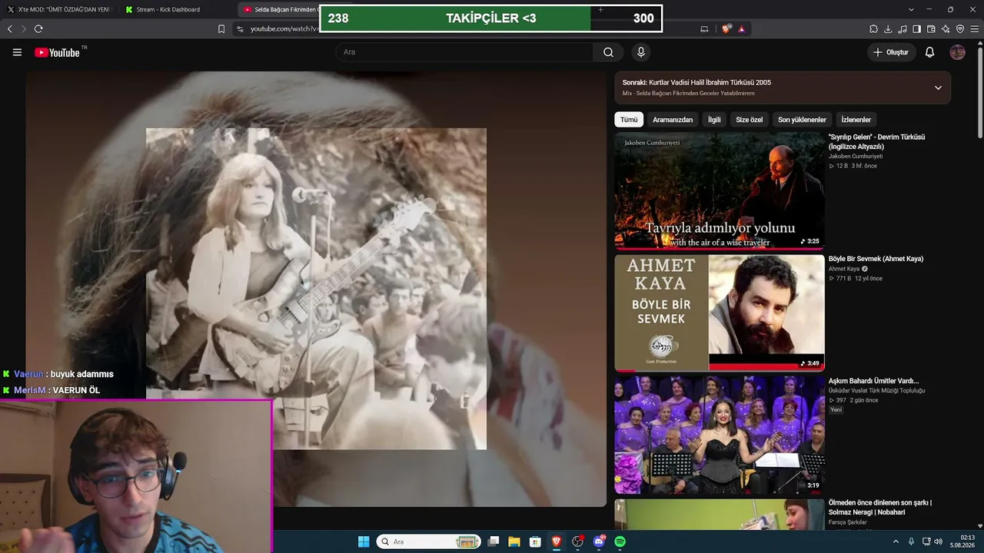984x553 pixels.
Task: Click the system tray microphone icon
Action: [911, 541]
